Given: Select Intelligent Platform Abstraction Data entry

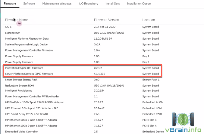Looking at the screenshot, I should click(x=27, y=39).
